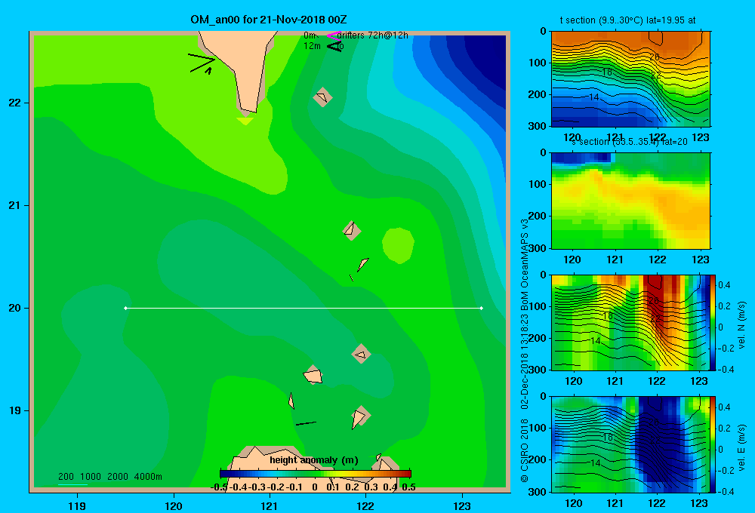Open the t section temperature panel
The image size is (755, 513).
pyautogui.click(x=630, y=79)
